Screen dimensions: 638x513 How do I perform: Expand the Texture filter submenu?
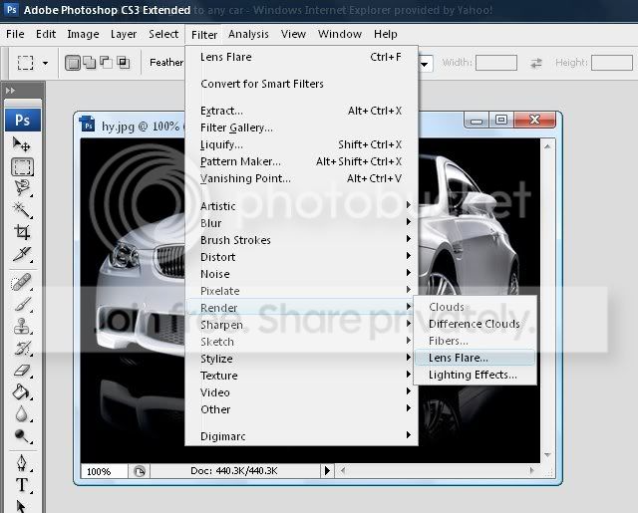pyautogui.click(x=302, y=376)
